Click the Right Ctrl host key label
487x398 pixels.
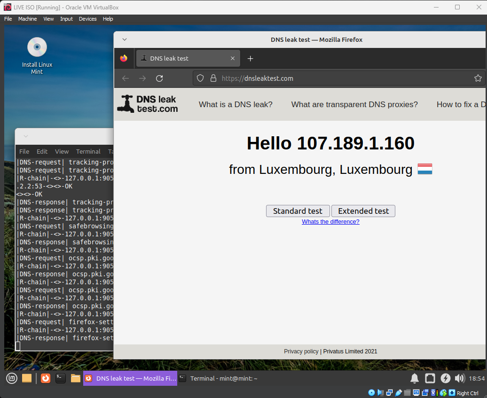pyautogui.click(x=468, y=393)
